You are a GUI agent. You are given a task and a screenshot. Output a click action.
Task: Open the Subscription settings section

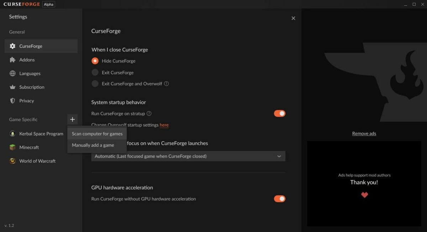41,87
